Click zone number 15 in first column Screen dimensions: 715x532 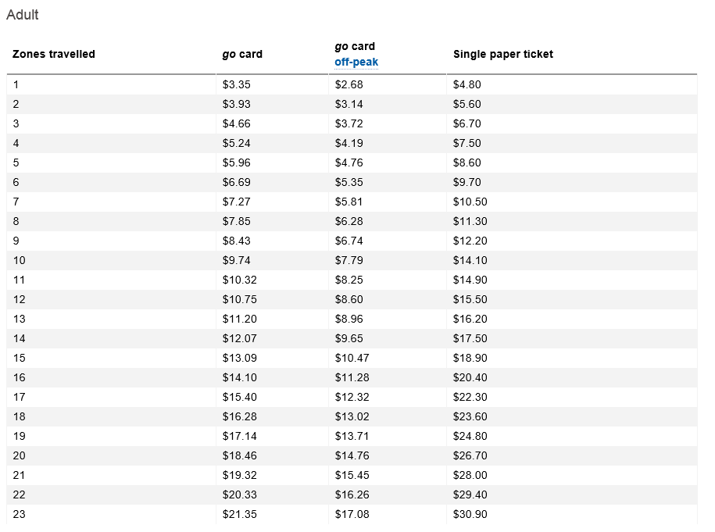click(19, 358)
